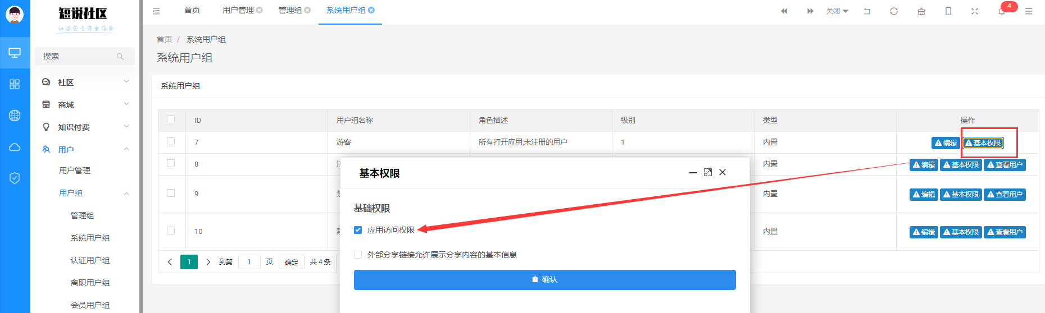
Task: Click the sidebar 搜索 input field
Action: tap(85, 56)
